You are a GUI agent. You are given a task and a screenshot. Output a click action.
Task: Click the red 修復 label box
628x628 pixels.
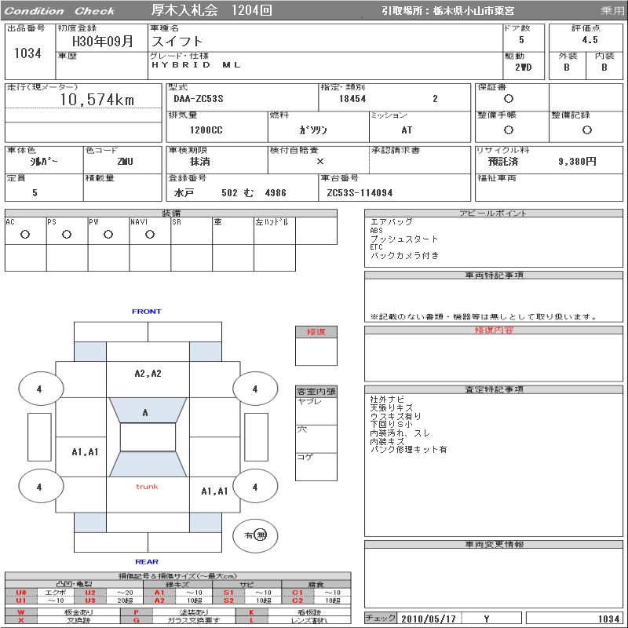[316, 332]
